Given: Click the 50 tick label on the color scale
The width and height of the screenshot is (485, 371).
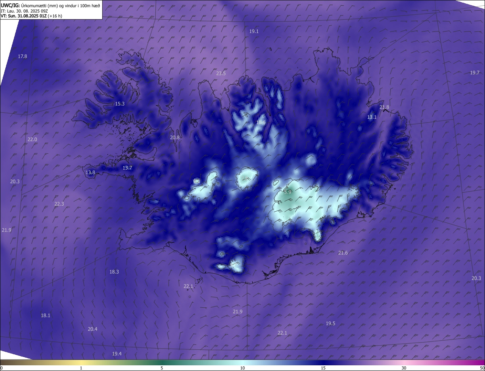Looking at the screenshot, I should [x=482, y=368].
